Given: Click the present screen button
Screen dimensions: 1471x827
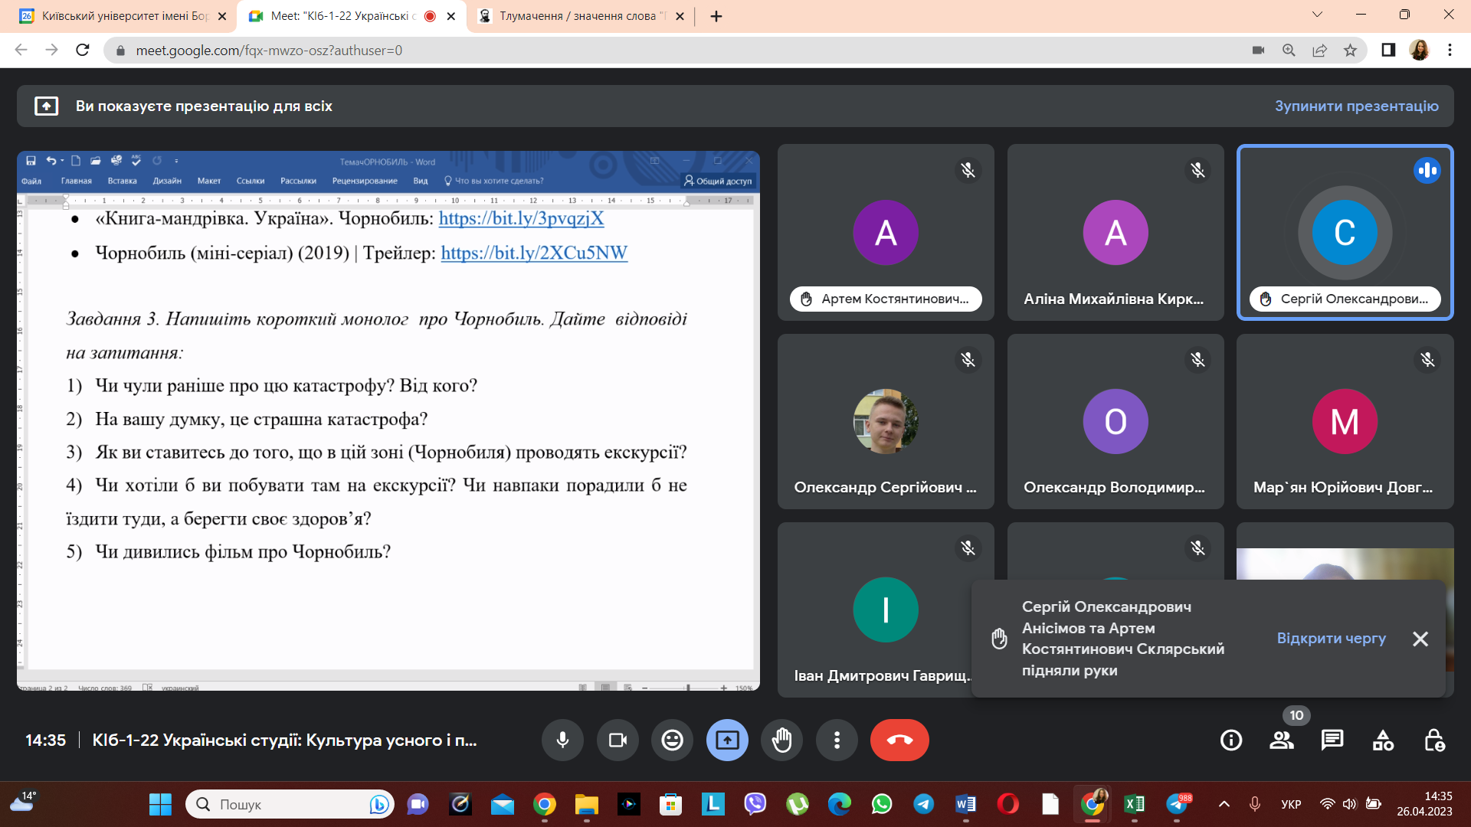Looking at the screenshot, I should pos(727,740).
